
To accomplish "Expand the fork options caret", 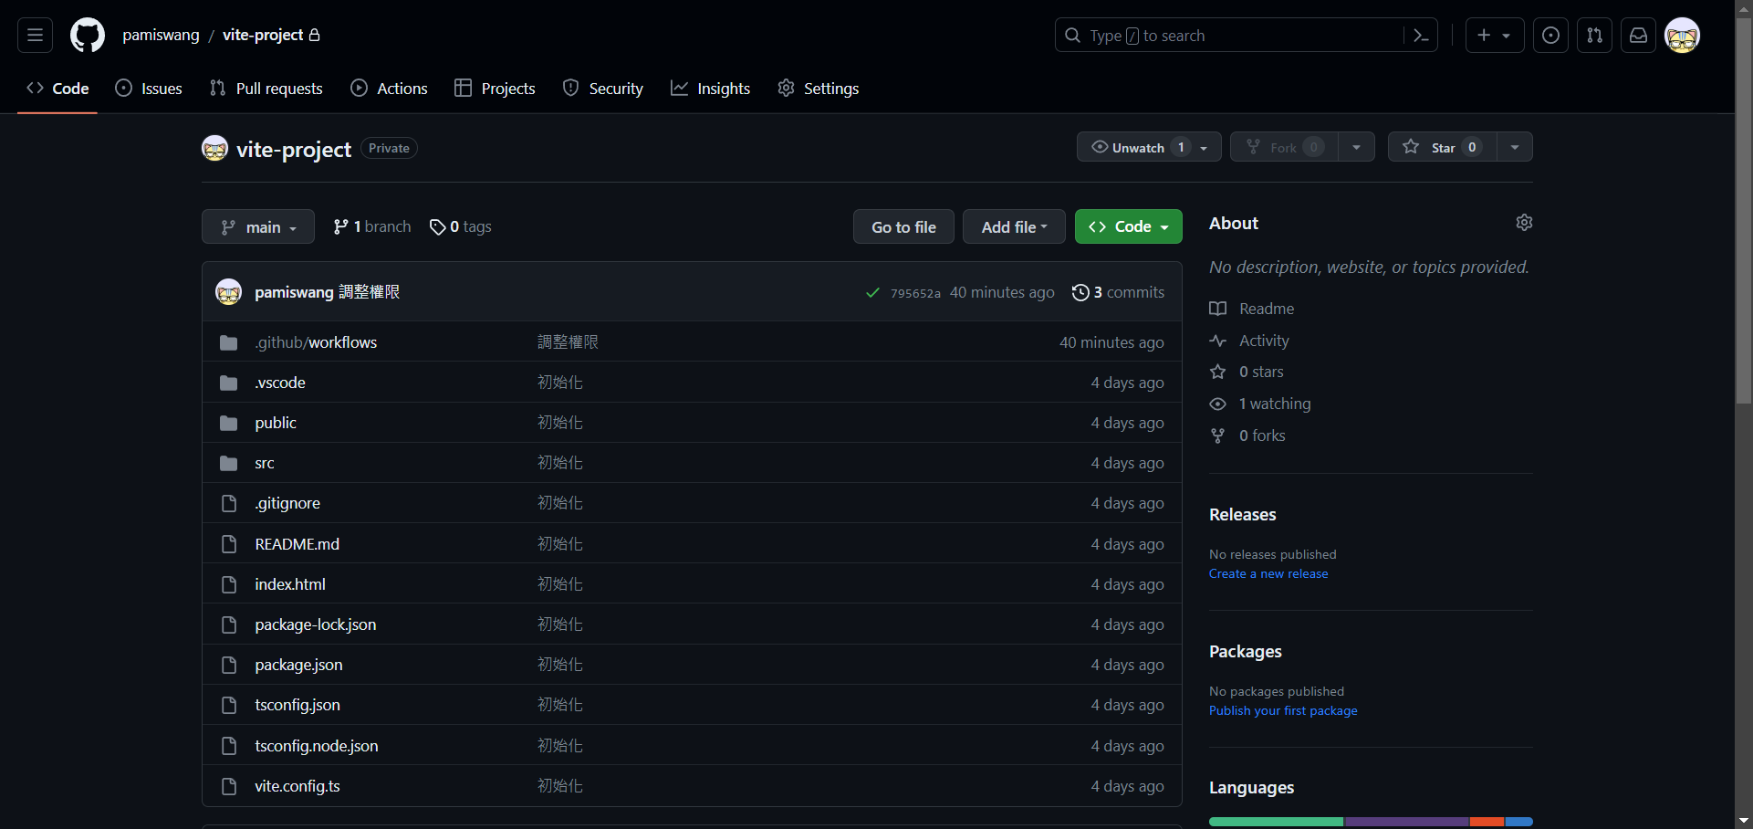I will pos(1356,147).
